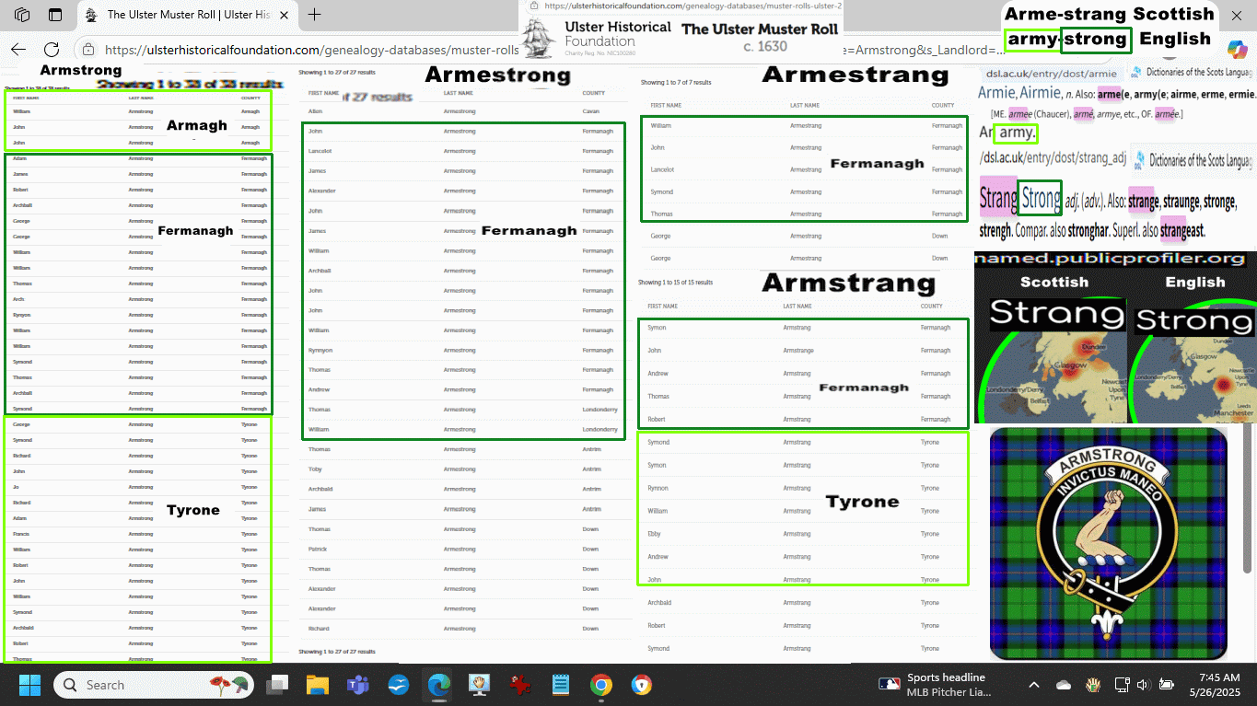Click the dsl.ac.uk/entry/dost/armie URL text

tap(1051, 73)
